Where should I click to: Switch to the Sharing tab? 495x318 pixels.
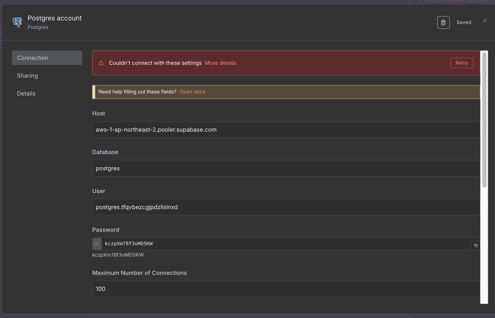click(27, 76)
